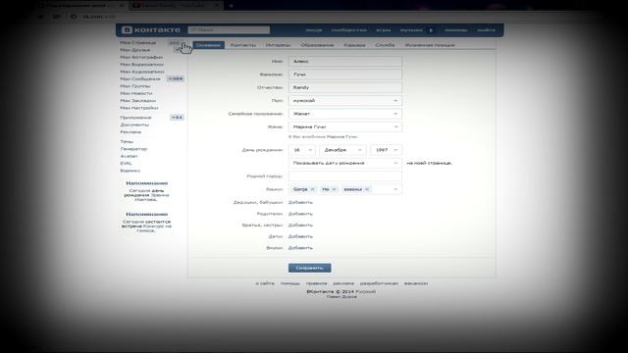The width and height of the screenshot is (628, 353).
Task: Remove the third language tag in Языки
Action: (x=366, y=189)
